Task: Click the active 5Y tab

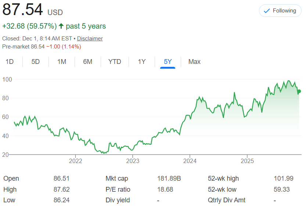Action: tap(168, 62)
